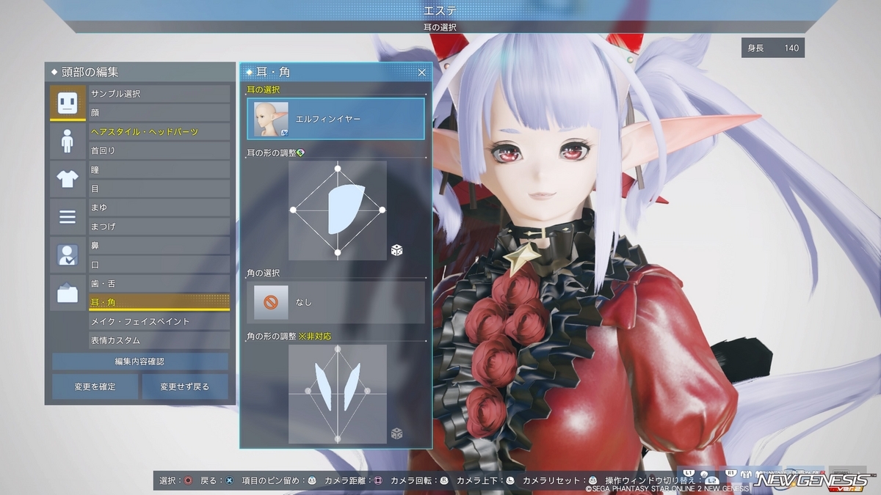Select 首回り in the head menu

coord(159,150)
